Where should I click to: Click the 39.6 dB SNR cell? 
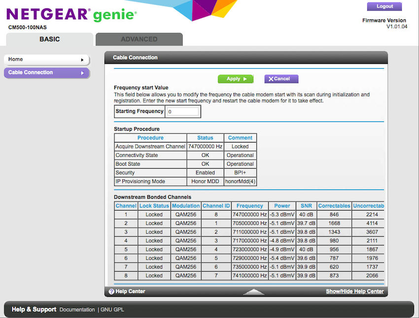(306, 258)
